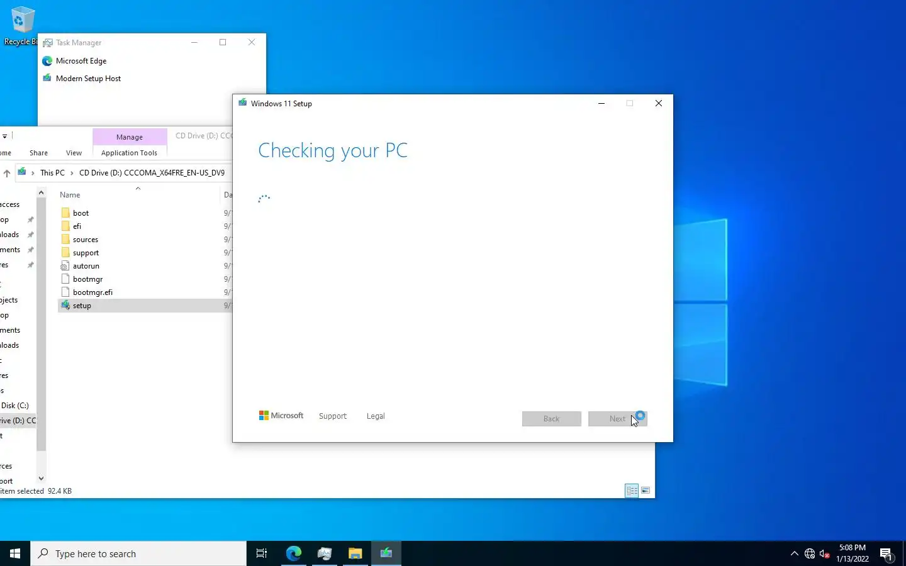Open the notification center icon
The height and width of the screenshot is (566, 906).
(887, 554)
